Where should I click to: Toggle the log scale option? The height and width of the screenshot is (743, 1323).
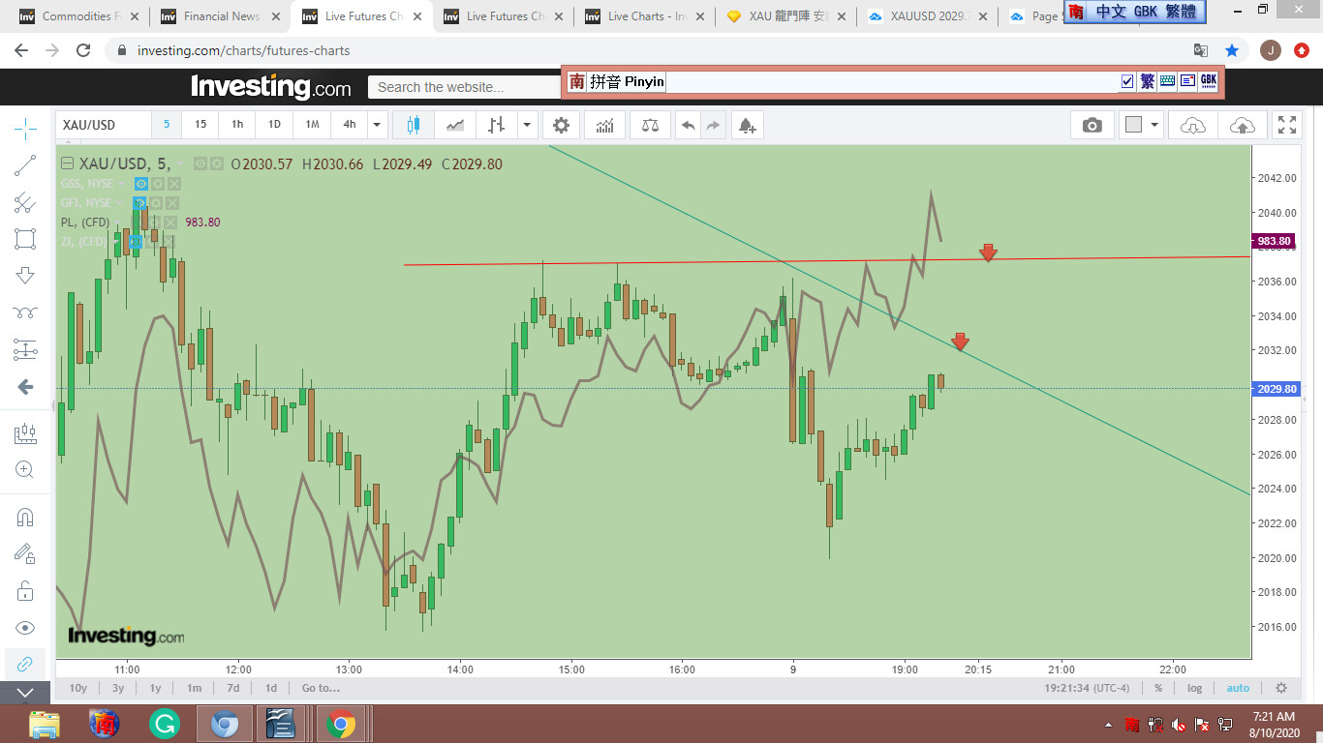[x=1195, y=688]
